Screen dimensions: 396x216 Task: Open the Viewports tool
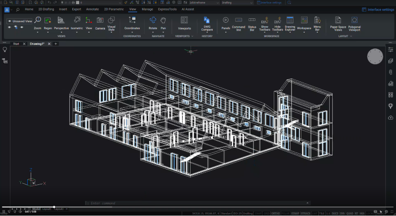pos(184,20)
